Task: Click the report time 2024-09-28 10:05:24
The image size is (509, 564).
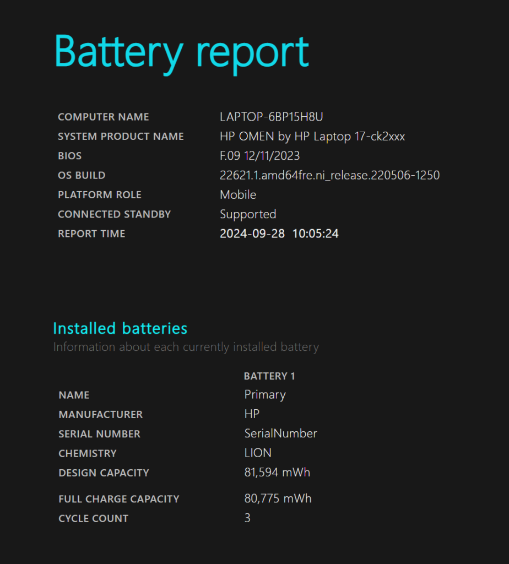Action: (x=279, y=234)
